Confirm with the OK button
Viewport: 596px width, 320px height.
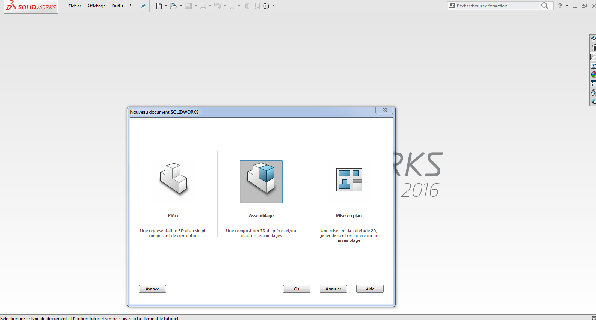(297, 289)
